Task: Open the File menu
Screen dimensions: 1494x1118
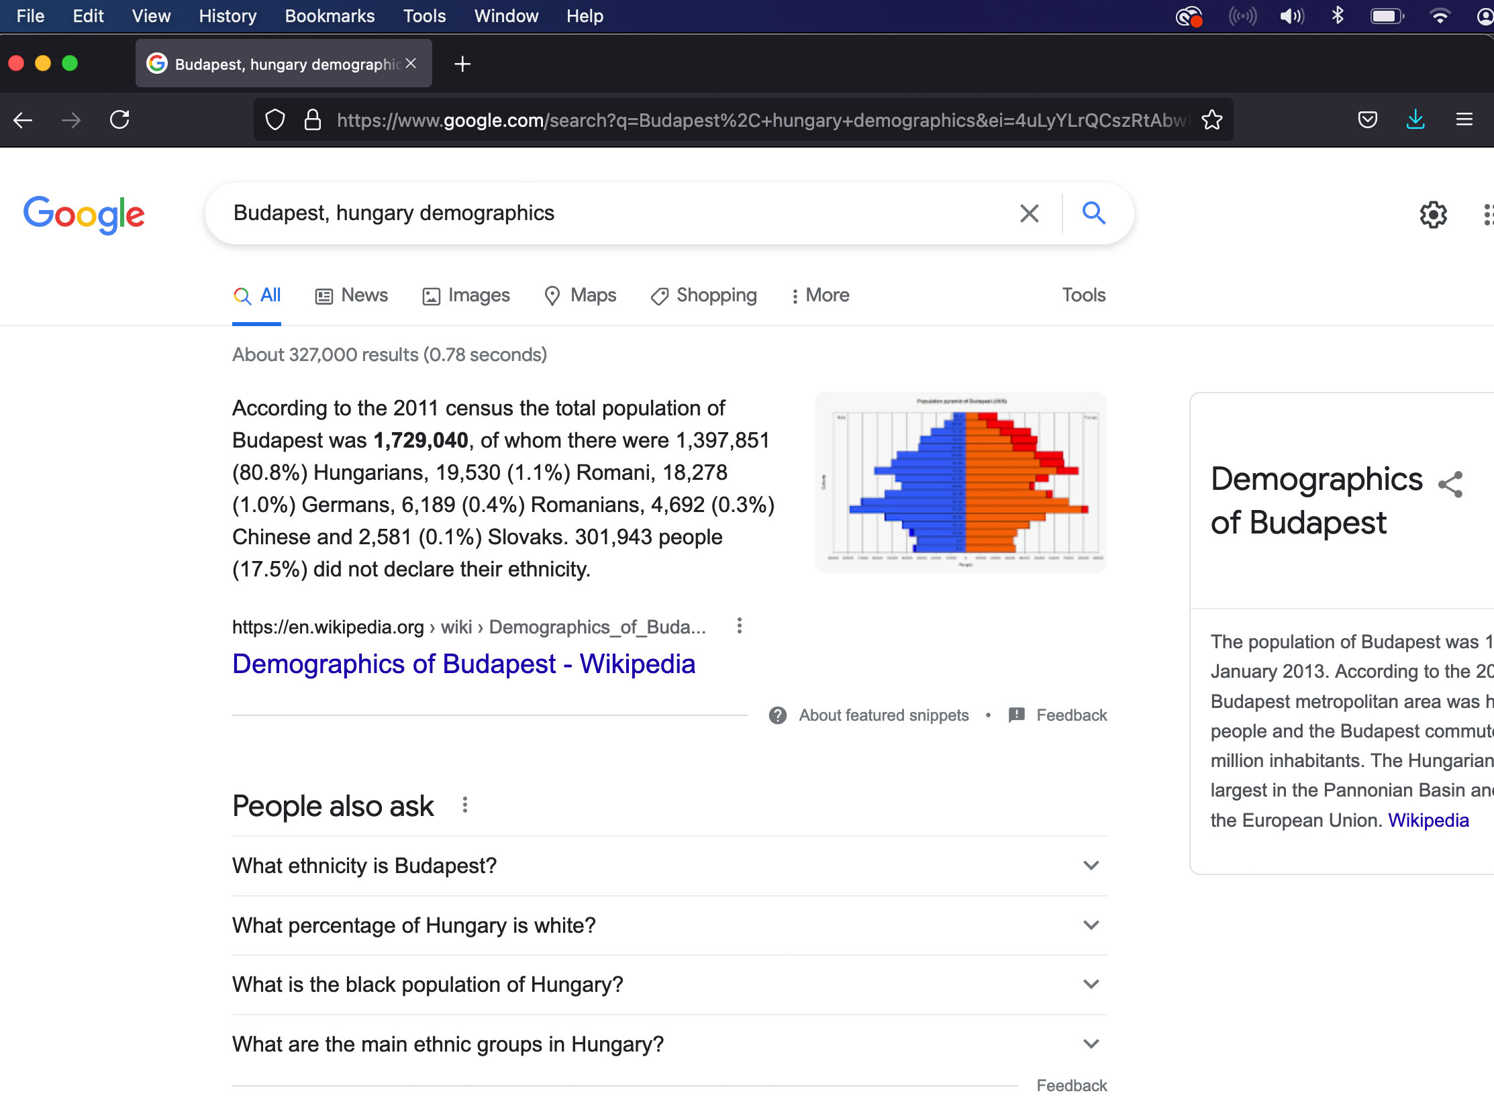Action: pos(30,16)
